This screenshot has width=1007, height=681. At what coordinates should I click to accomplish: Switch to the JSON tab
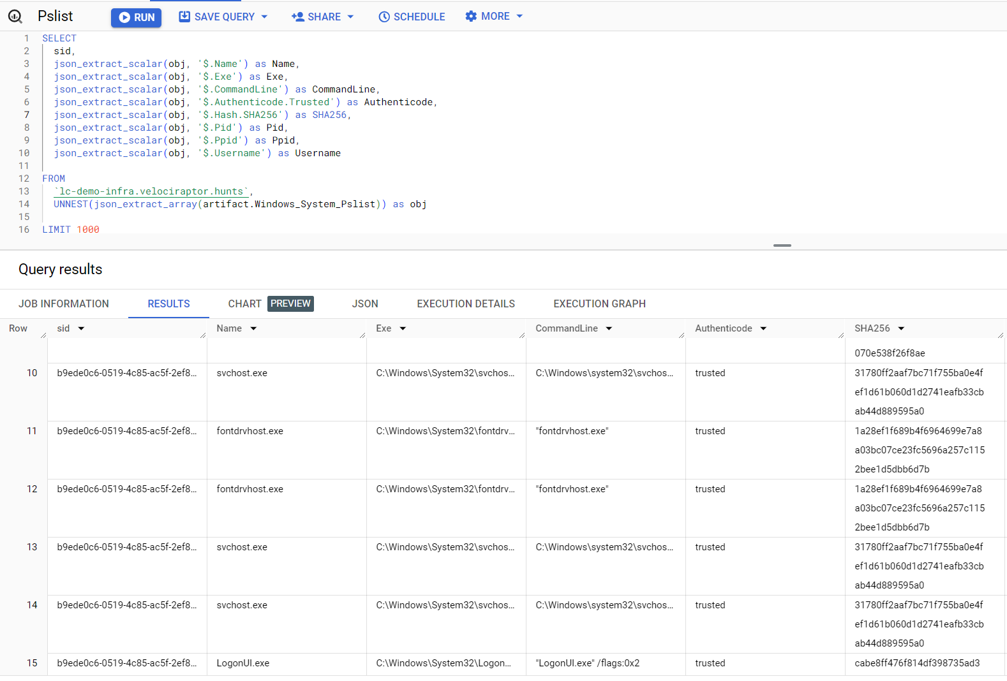point(365,304)
